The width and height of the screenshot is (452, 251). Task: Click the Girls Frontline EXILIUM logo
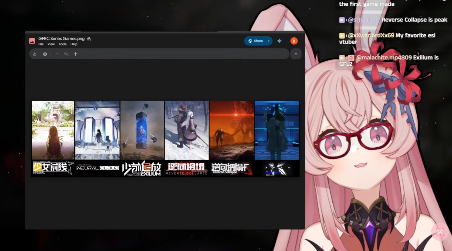click(x=142, y=169)
